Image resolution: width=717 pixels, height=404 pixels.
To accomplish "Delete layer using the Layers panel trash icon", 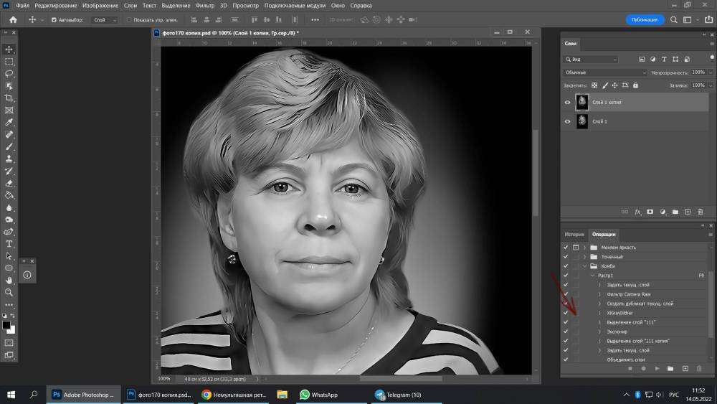I will click(x=700, y=212).
